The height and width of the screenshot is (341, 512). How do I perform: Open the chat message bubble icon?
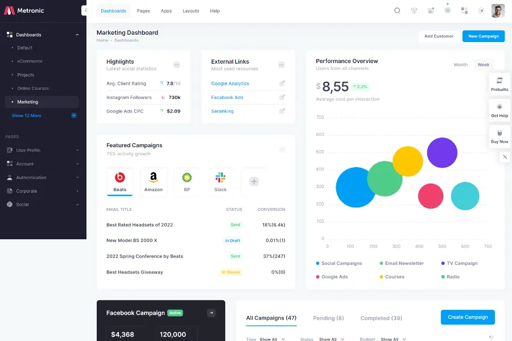coord(448,10)
